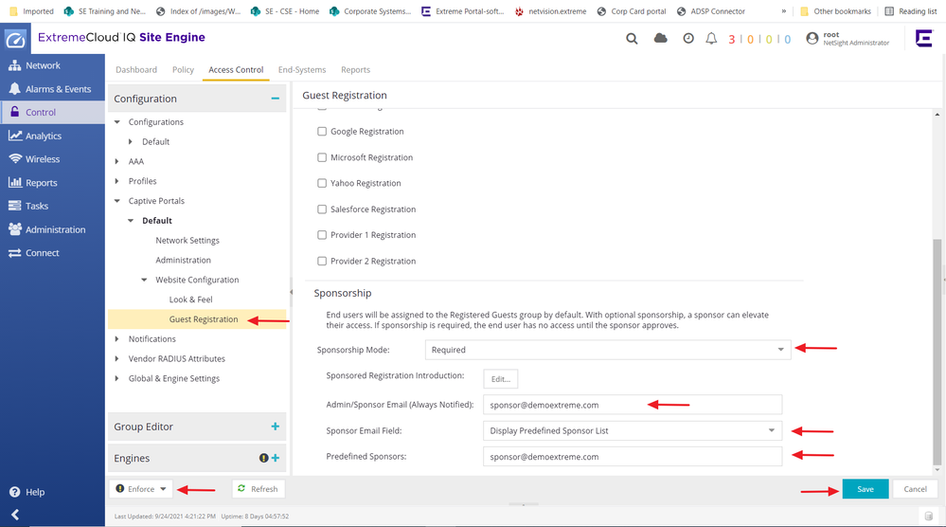The image size is (946, 527).
Task: Open Alarms & Events in sidebar
Action: tap(52, 89)
